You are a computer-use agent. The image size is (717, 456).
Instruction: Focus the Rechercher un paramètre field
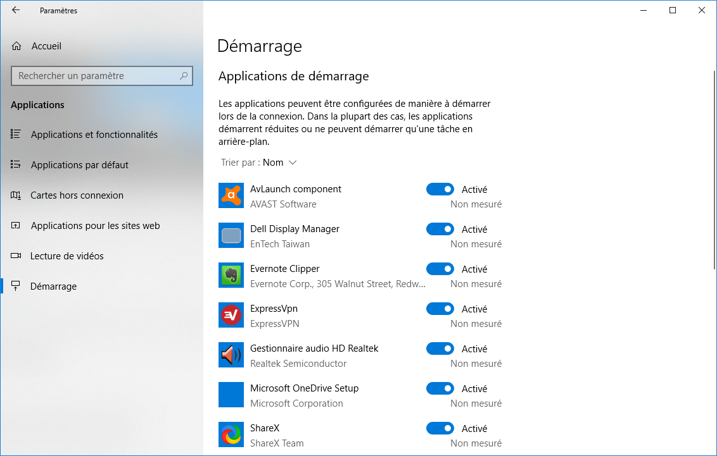click(x=101, y=76)
